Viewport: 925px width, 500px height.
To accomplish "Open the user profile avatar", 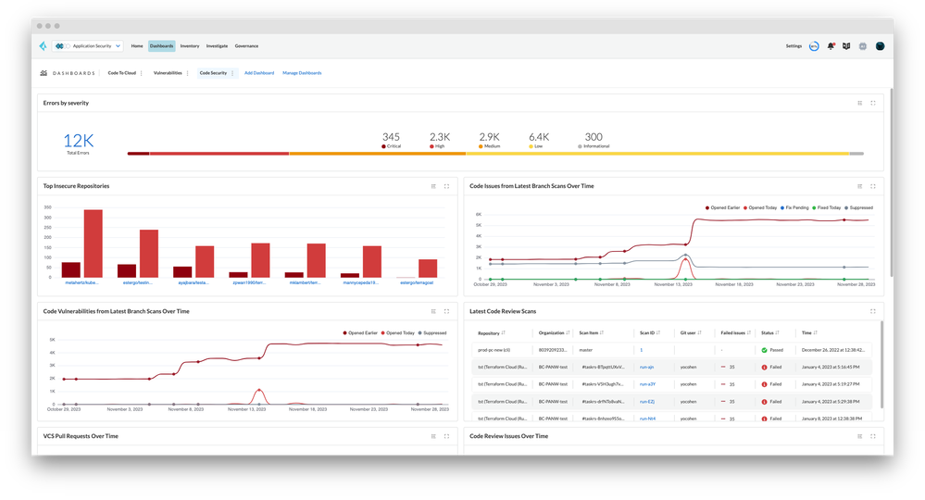I will click(880, 45).
